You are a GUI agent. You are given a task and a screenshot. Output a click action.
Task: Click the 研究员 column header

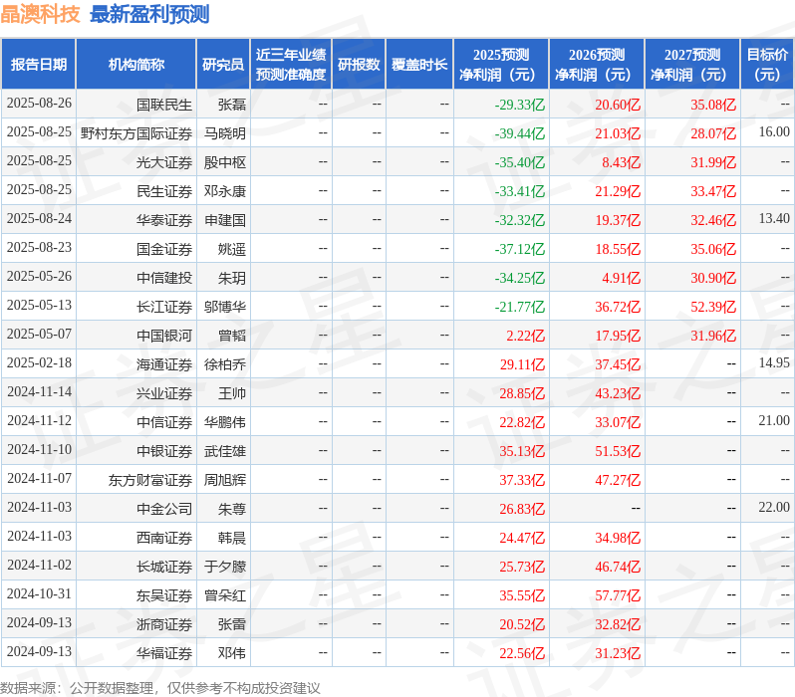(x=223, y=65)
